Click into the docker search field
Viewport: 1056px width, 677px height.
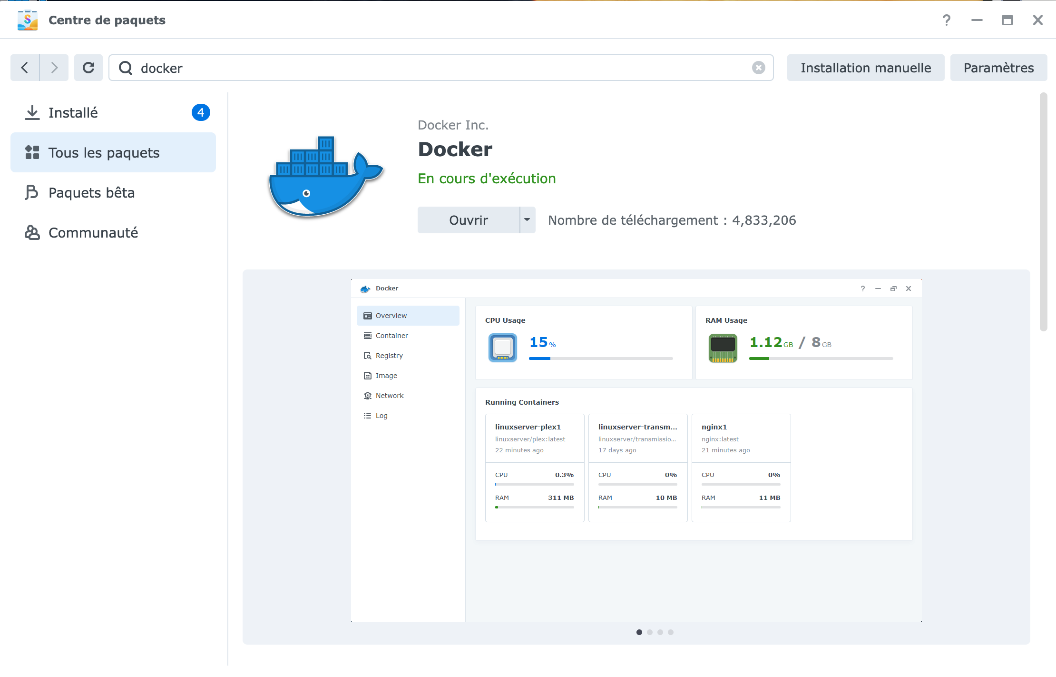[x=441, y=68]
